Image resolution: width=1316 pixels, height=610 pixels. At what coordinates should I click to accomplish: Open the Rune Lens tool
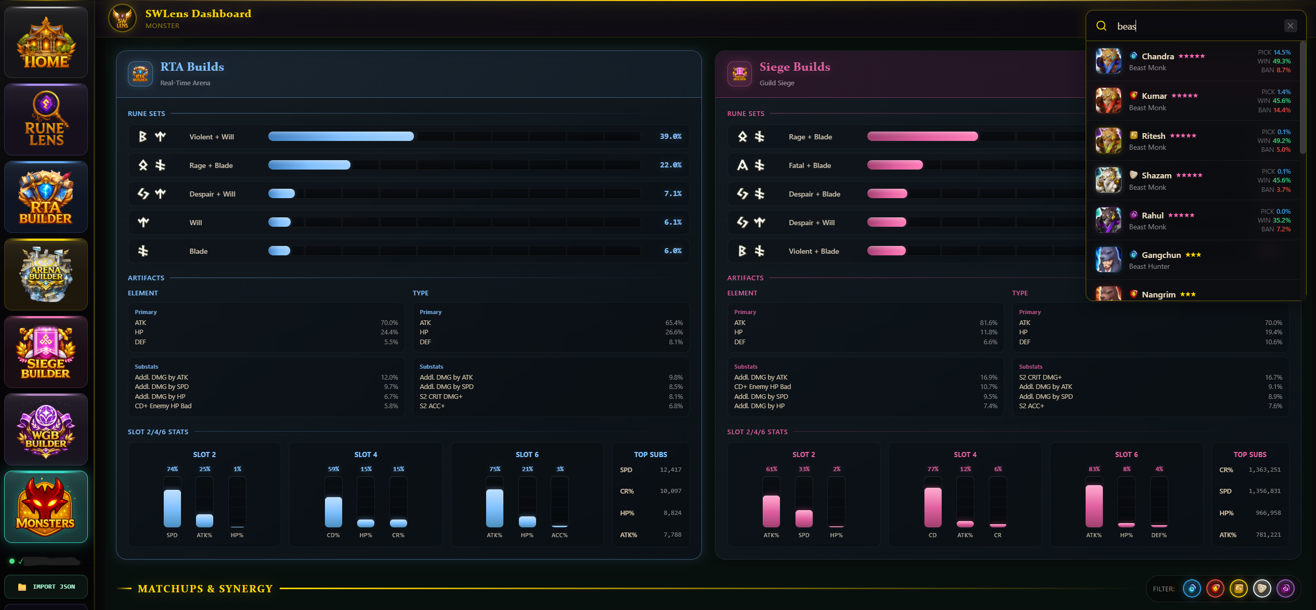46,120
